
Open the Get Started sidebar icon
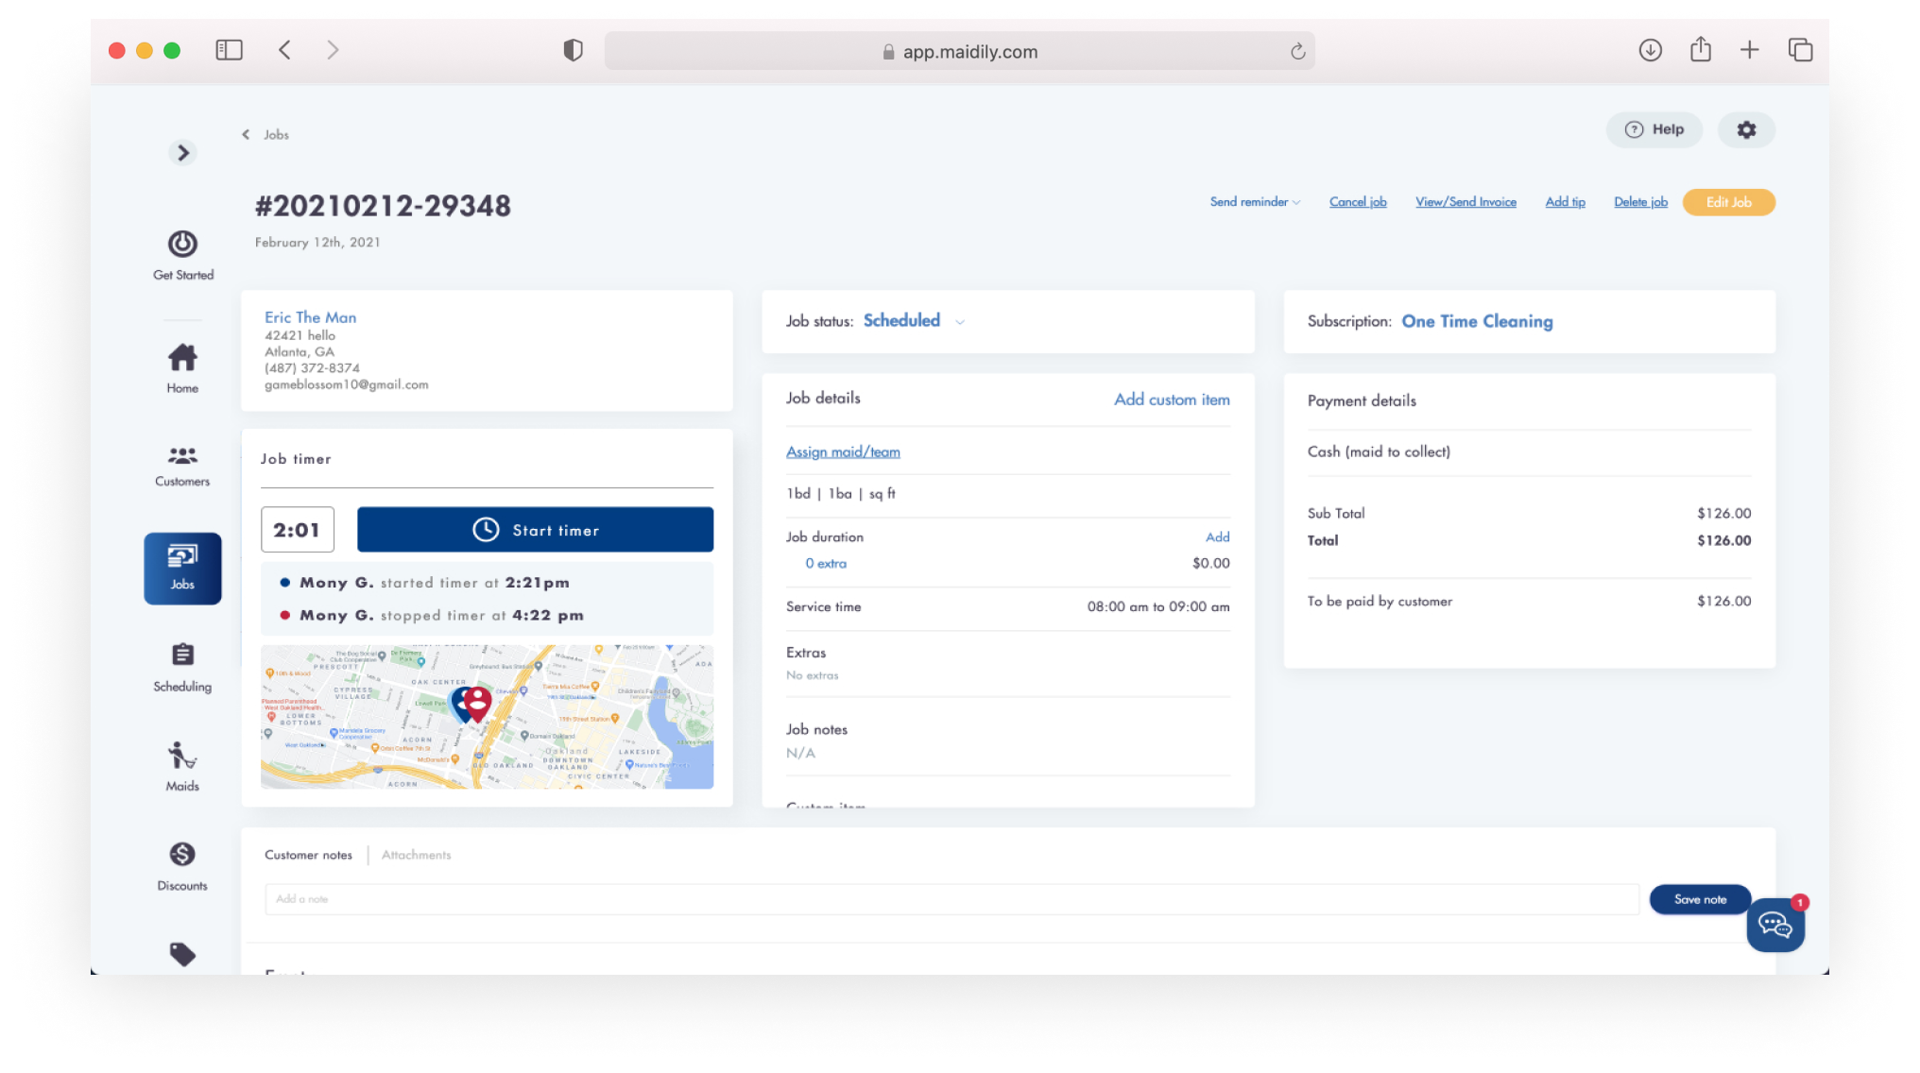(x=182, y=255)
